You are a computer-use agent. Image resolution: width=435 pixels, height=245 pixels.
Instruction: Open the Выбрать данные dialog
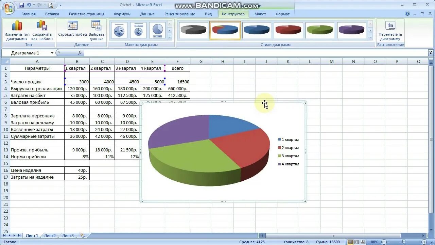(x=97, y=30)
